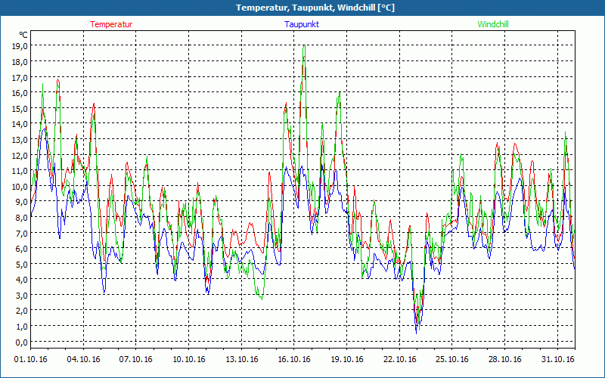Click the green Windchill legend label
The height and width of the screenshot is (378, 605).
pyautogui.click(x=493, y=24)
